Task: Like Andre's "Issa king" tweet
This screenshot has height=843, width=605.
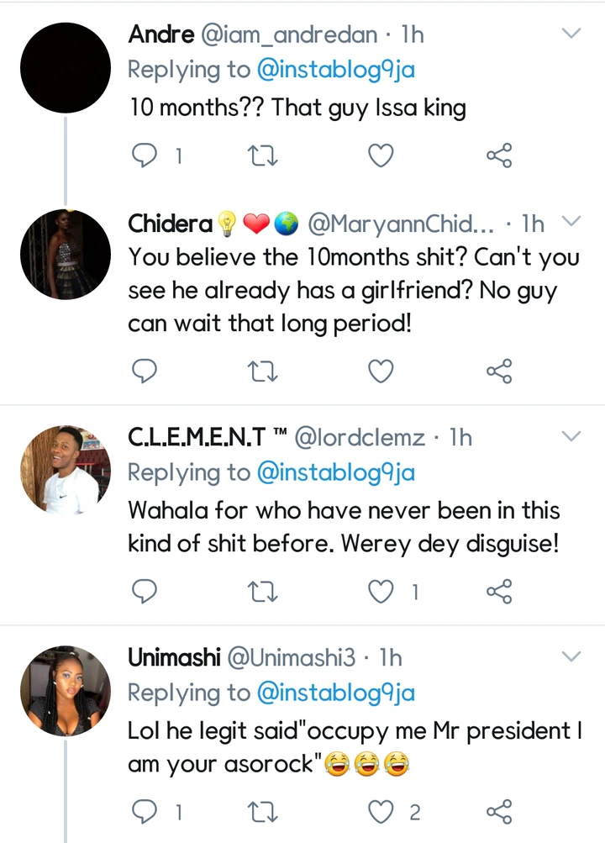Action: pos(382,155)
